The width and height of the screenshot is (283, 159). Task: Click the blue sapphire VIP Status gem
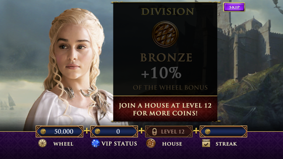tap(95, 144)
